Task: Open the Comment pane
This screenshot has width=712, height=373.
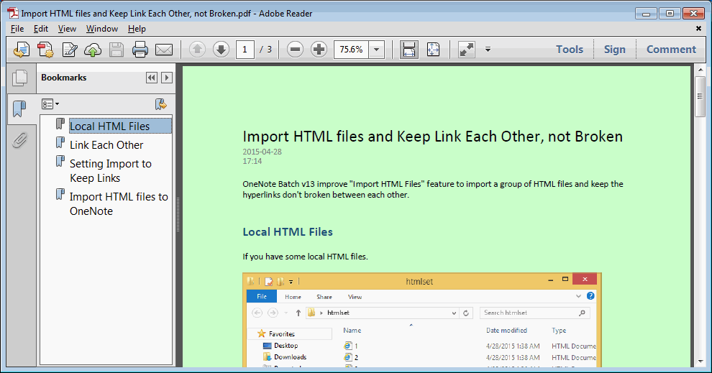Action: 671,50
